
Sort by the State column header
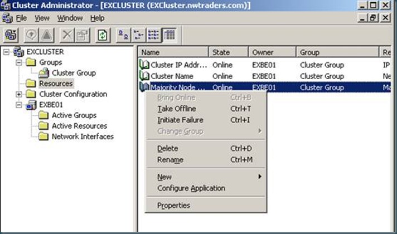tap(229, 52)
